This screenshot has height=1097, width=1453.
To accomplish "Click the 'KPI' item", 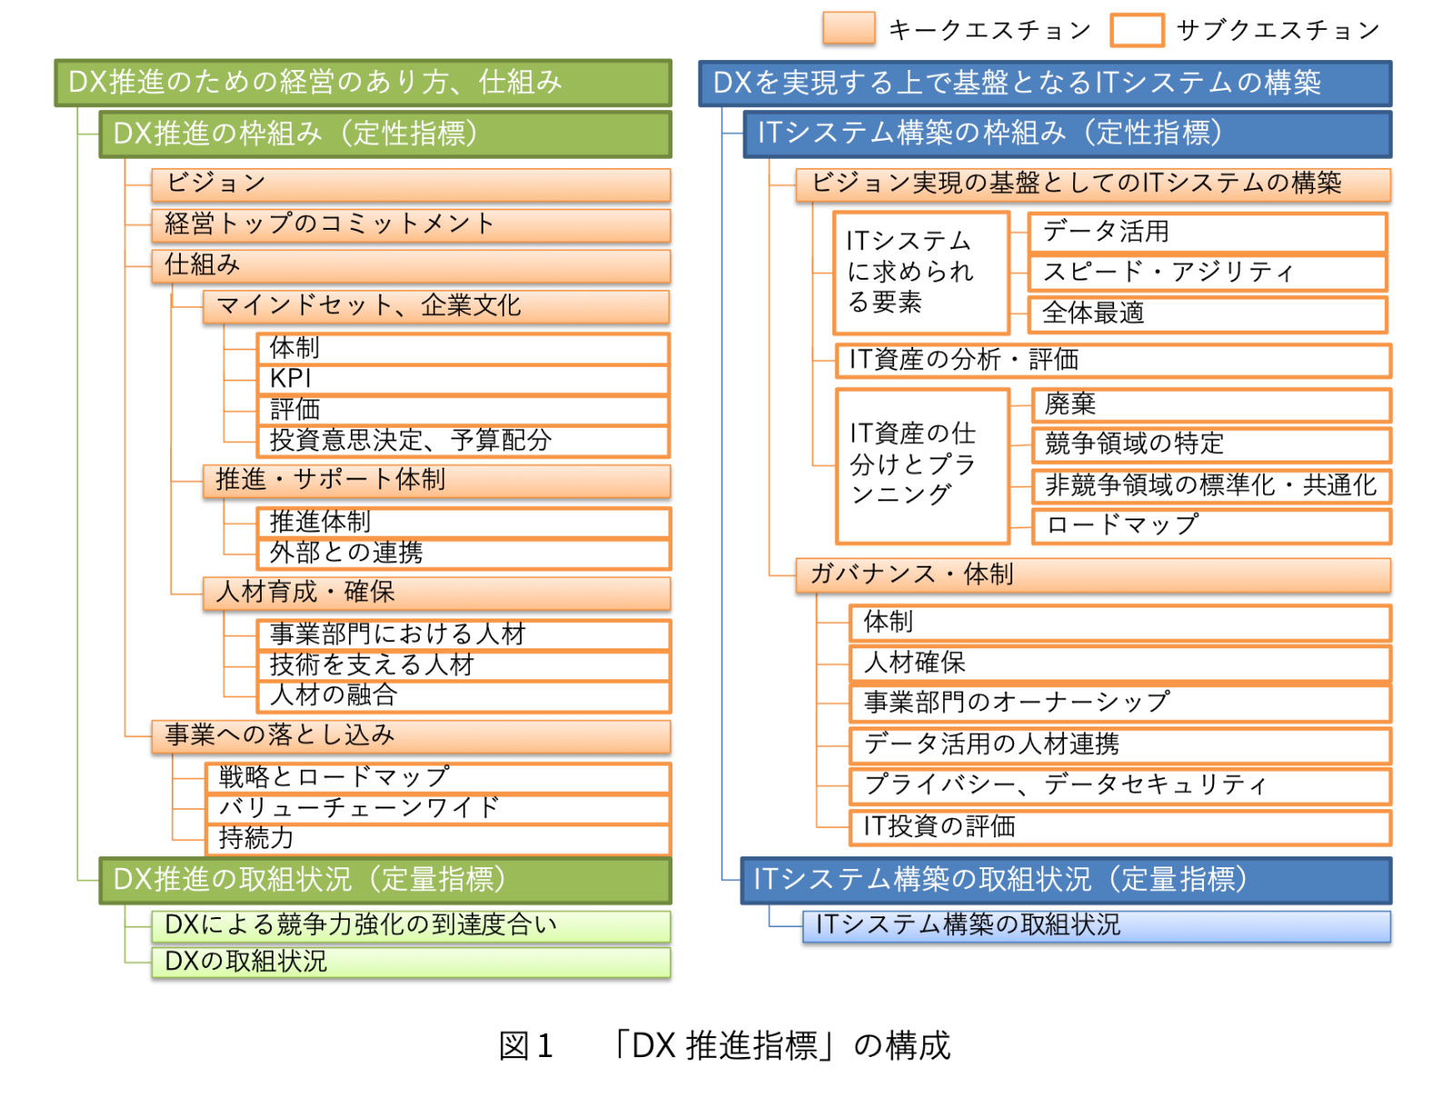I will (463, 380).
